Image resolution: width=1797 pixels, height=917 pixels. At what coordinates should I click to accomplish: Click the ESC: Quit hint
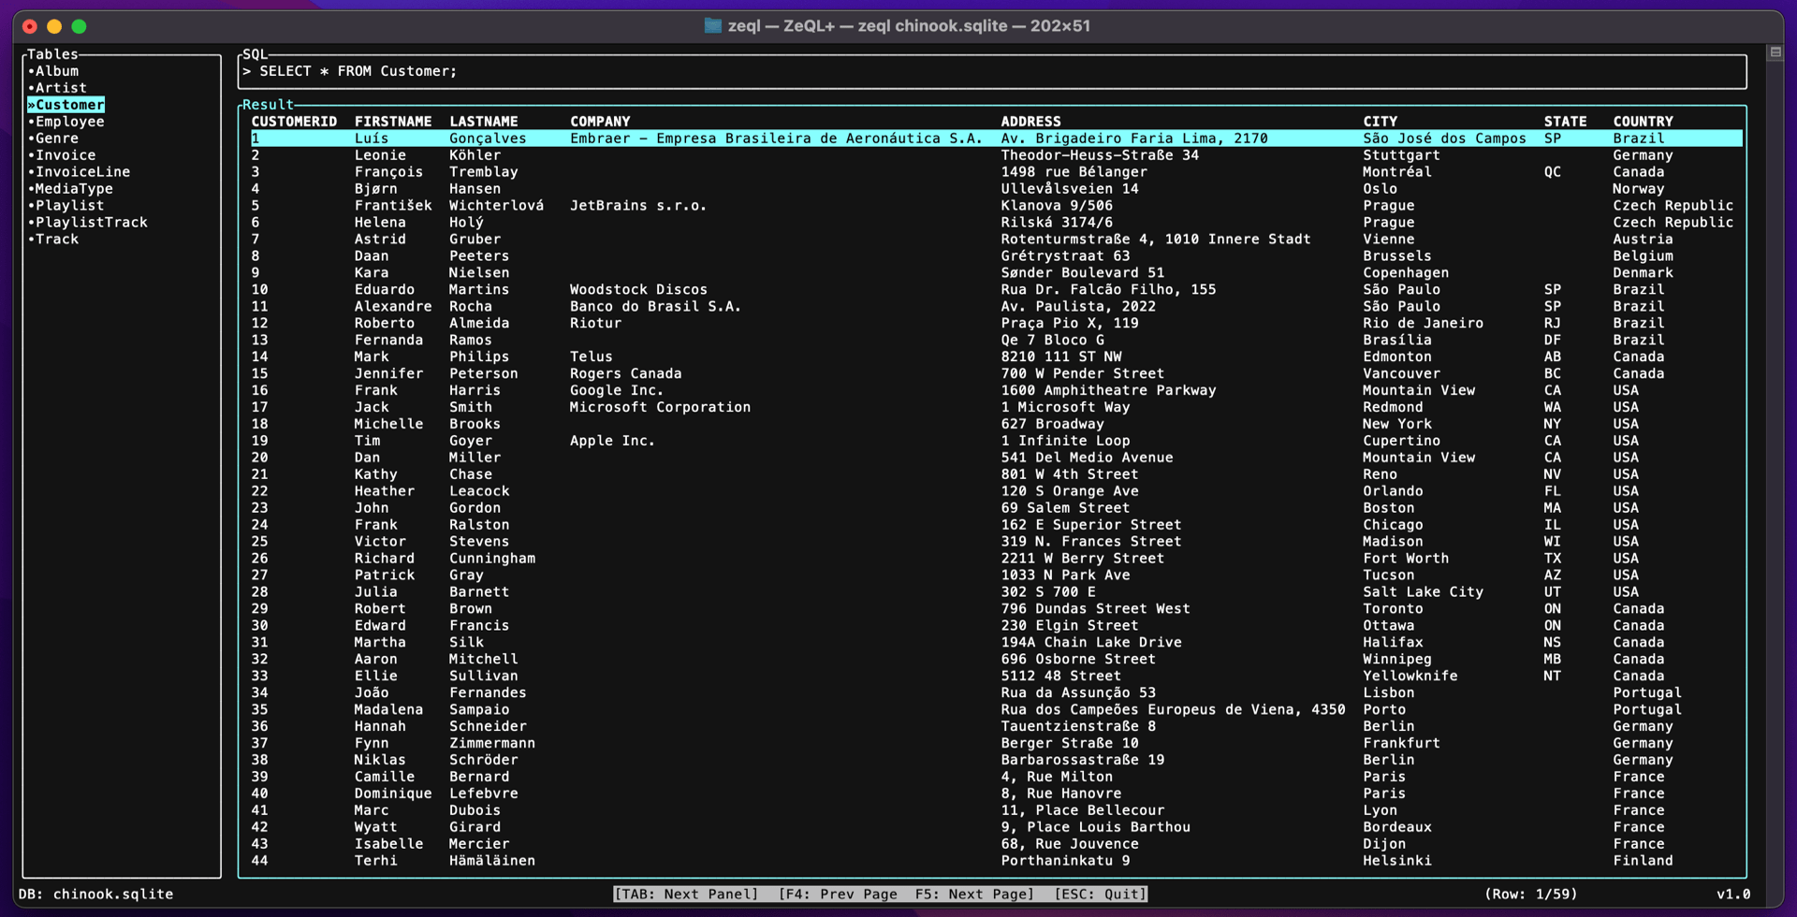point(1101,895)
